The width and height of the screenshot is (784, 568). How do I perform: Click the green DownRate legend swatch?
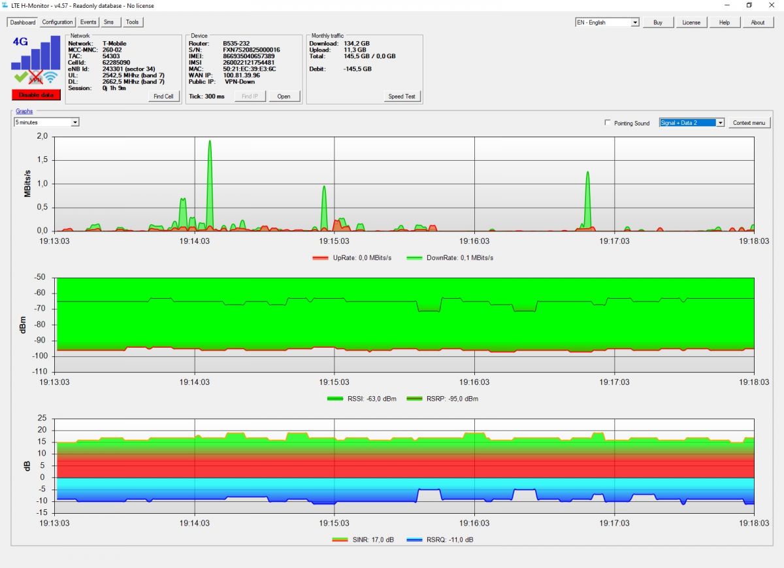click(414, 258)
